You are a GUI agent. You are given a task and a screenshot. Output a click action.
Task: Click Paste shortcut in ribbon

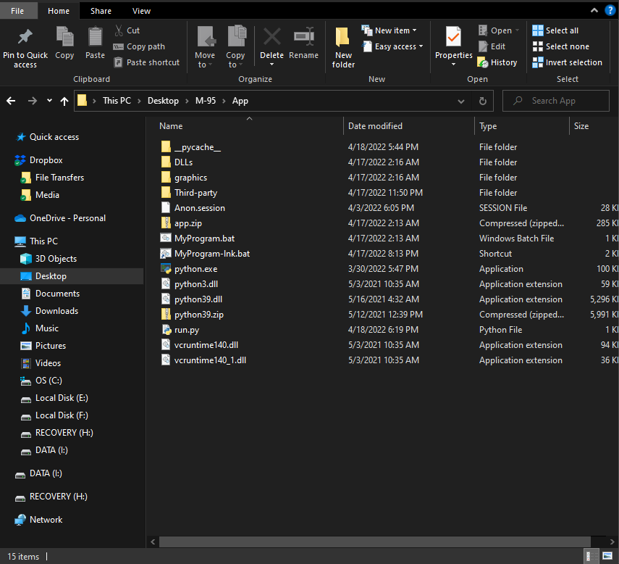click(x=146, y=62)
